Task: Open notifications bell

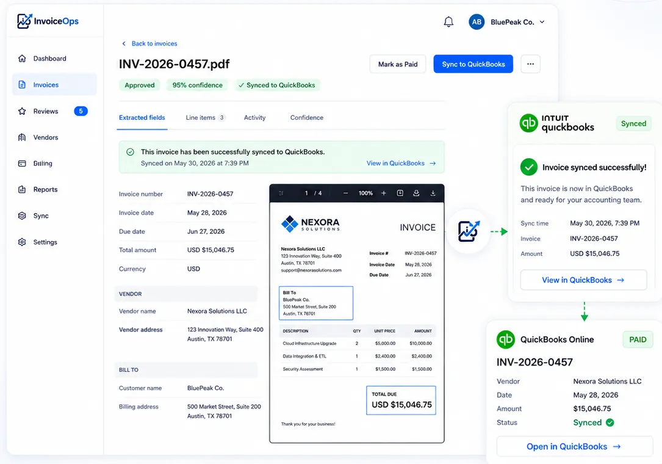Action: coord(448,22)
